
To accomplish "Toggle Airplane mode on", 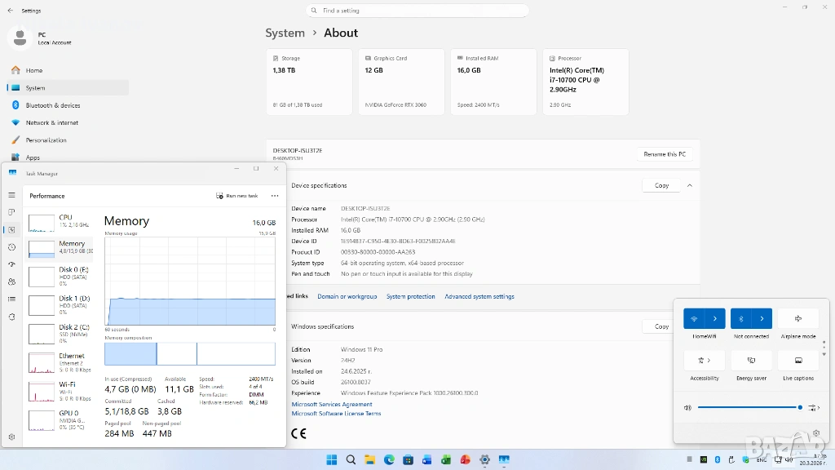I will pos(797,318).
